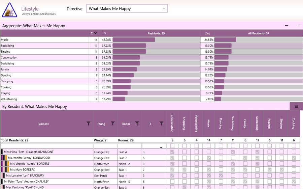This screenshot has height=189, width=303.
Task: Toggle Dancing checkbox for Lorraine Bradbury
Action: click(221, 175)
